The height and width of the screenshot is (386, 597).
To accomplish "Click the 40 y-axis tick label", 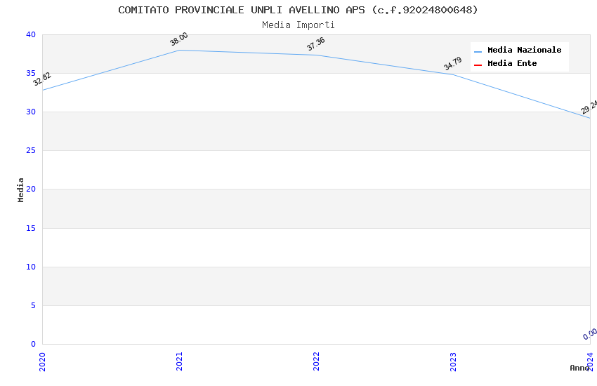I will [31, 34].
